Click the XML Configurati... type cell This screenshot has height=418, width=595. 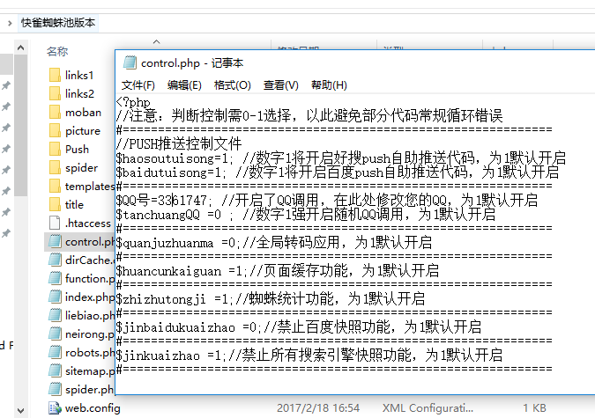click(x=428, y=407)
